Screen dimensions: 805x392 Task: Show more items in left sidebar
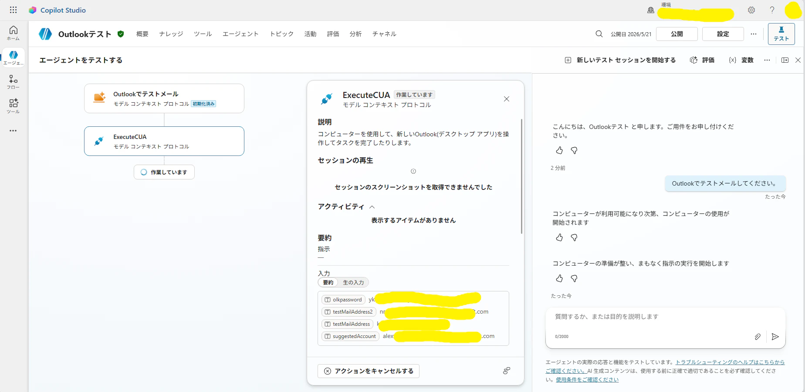(x=14, y=131)
